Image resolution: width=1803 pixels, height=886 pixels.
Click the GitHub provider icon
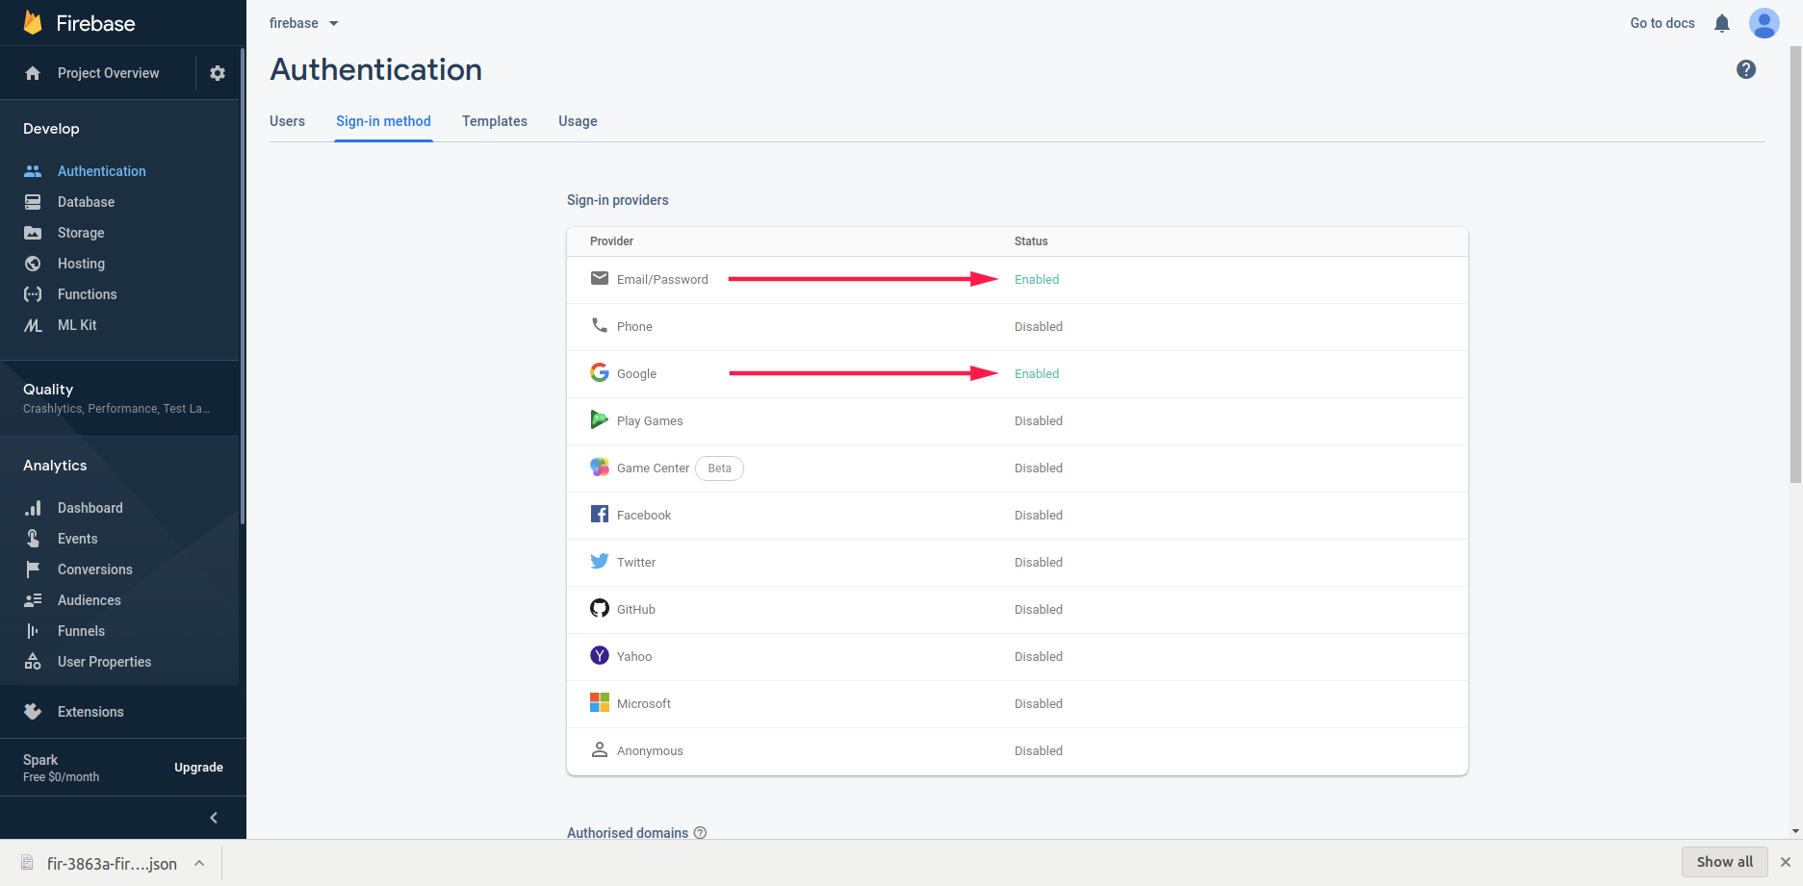click(x=599, y=609)
